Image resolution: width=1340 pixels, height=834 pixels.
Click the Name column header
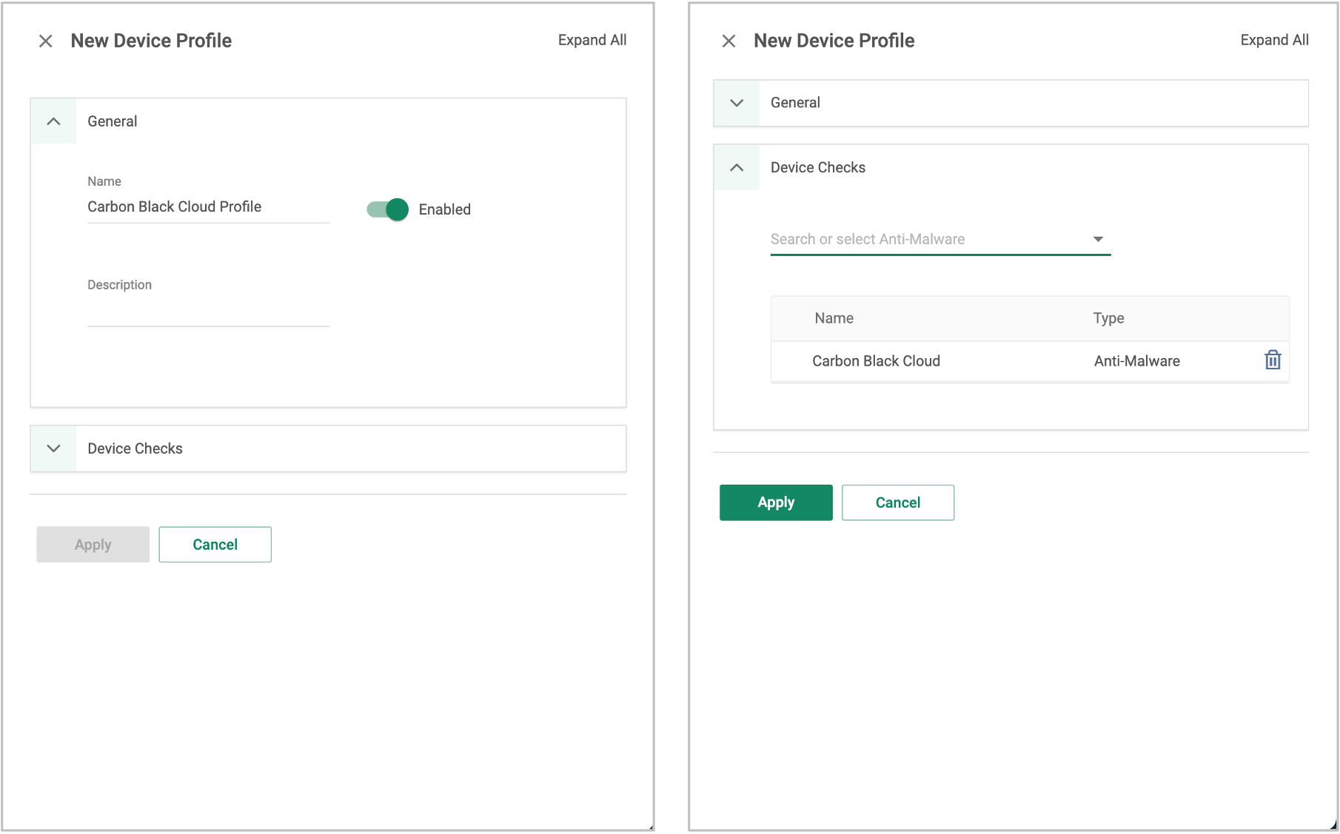pos(834,318)
